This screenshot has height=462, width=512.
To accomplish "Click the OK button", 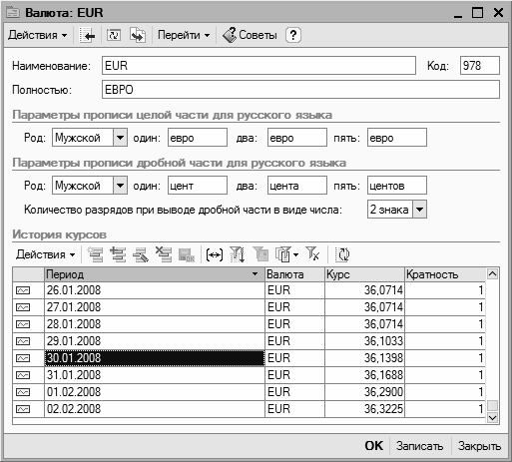I will [374, 446].
